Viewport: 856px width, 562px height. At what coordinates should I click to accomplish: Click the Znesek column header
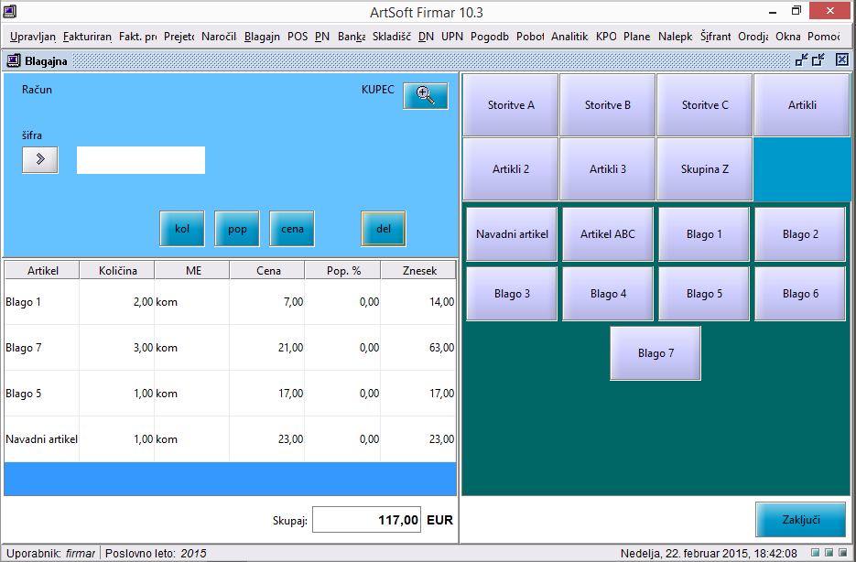pyautogui.click(x=418, y=271)
